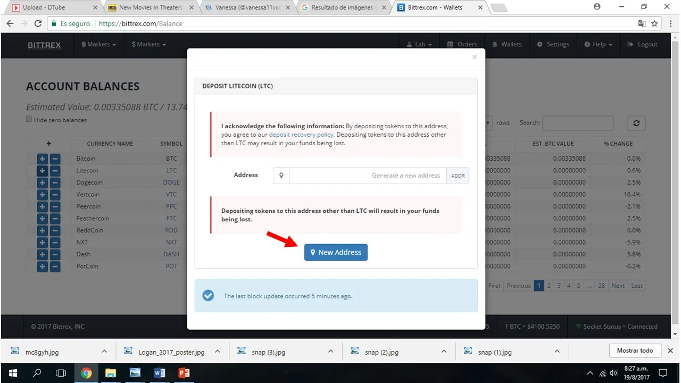Go to pagination page 2
Screen dimensions: 681x383
[549, 286]
